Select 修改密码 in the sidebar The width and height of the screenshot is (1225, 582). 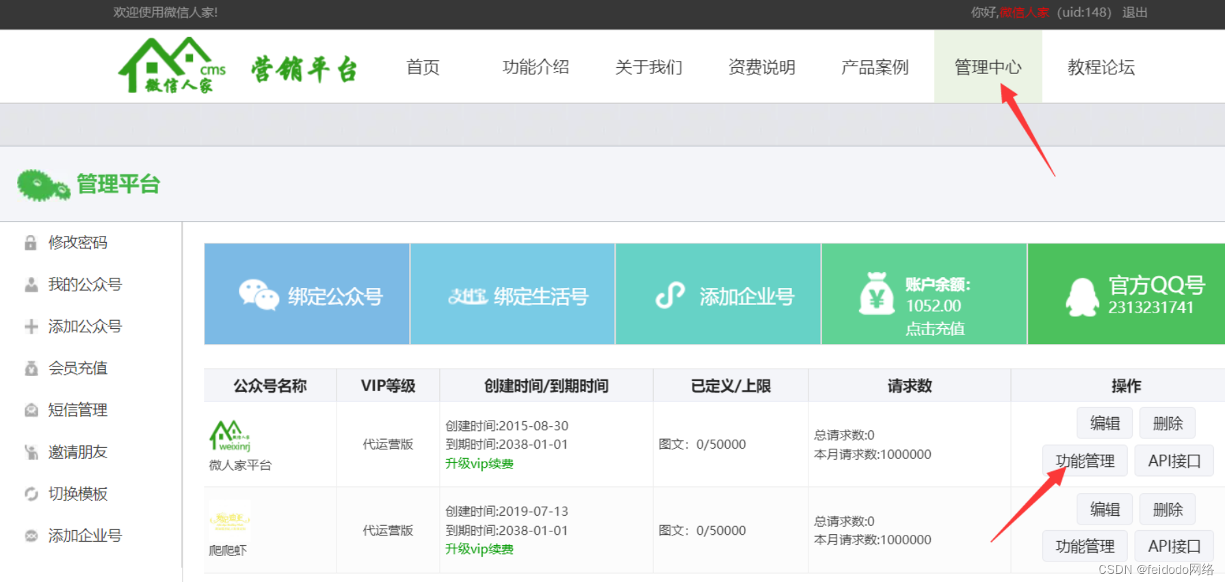tap(78, 243)
